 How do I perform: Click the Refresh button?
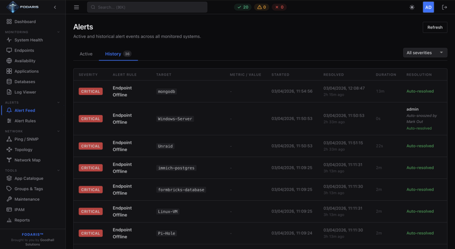435,27
